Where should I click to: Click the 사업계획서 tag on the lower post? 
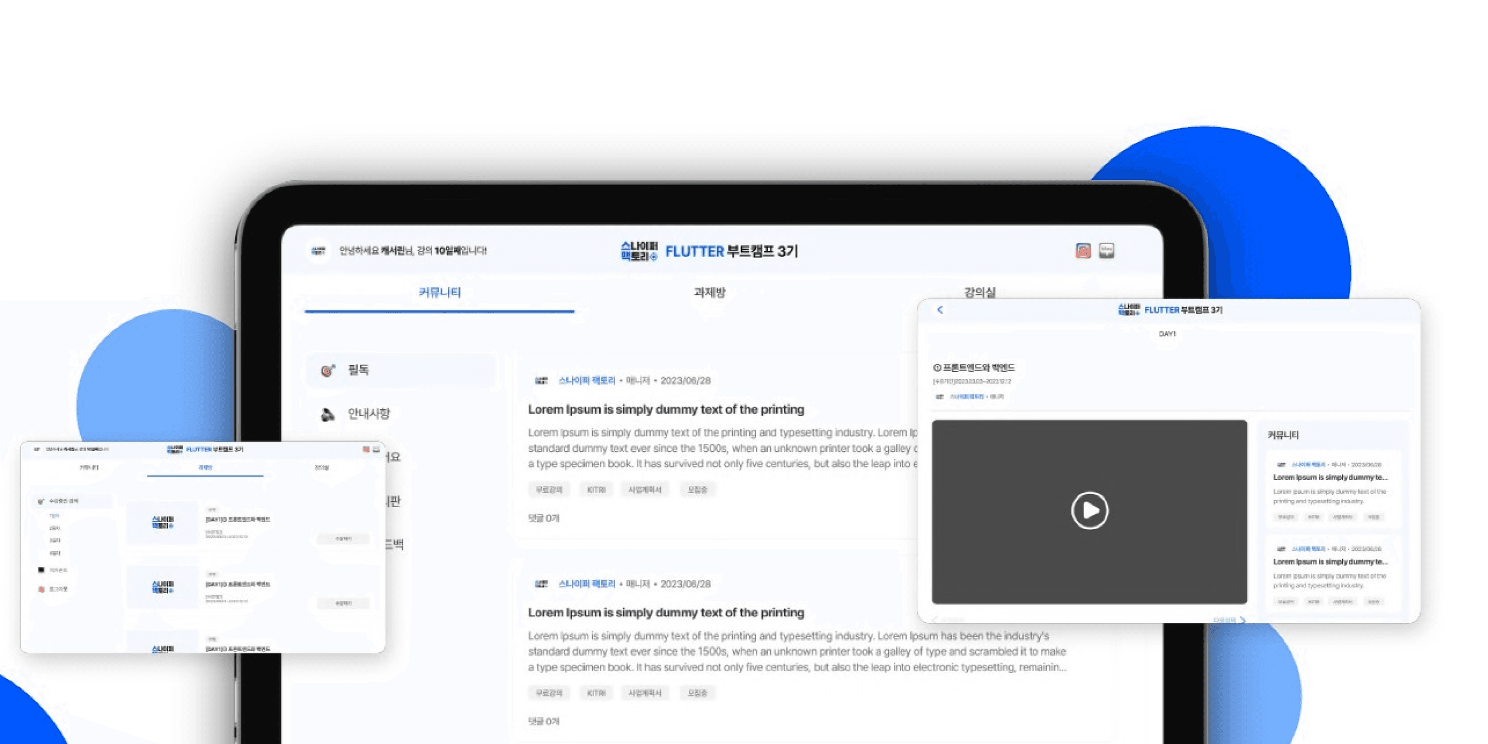645,693
